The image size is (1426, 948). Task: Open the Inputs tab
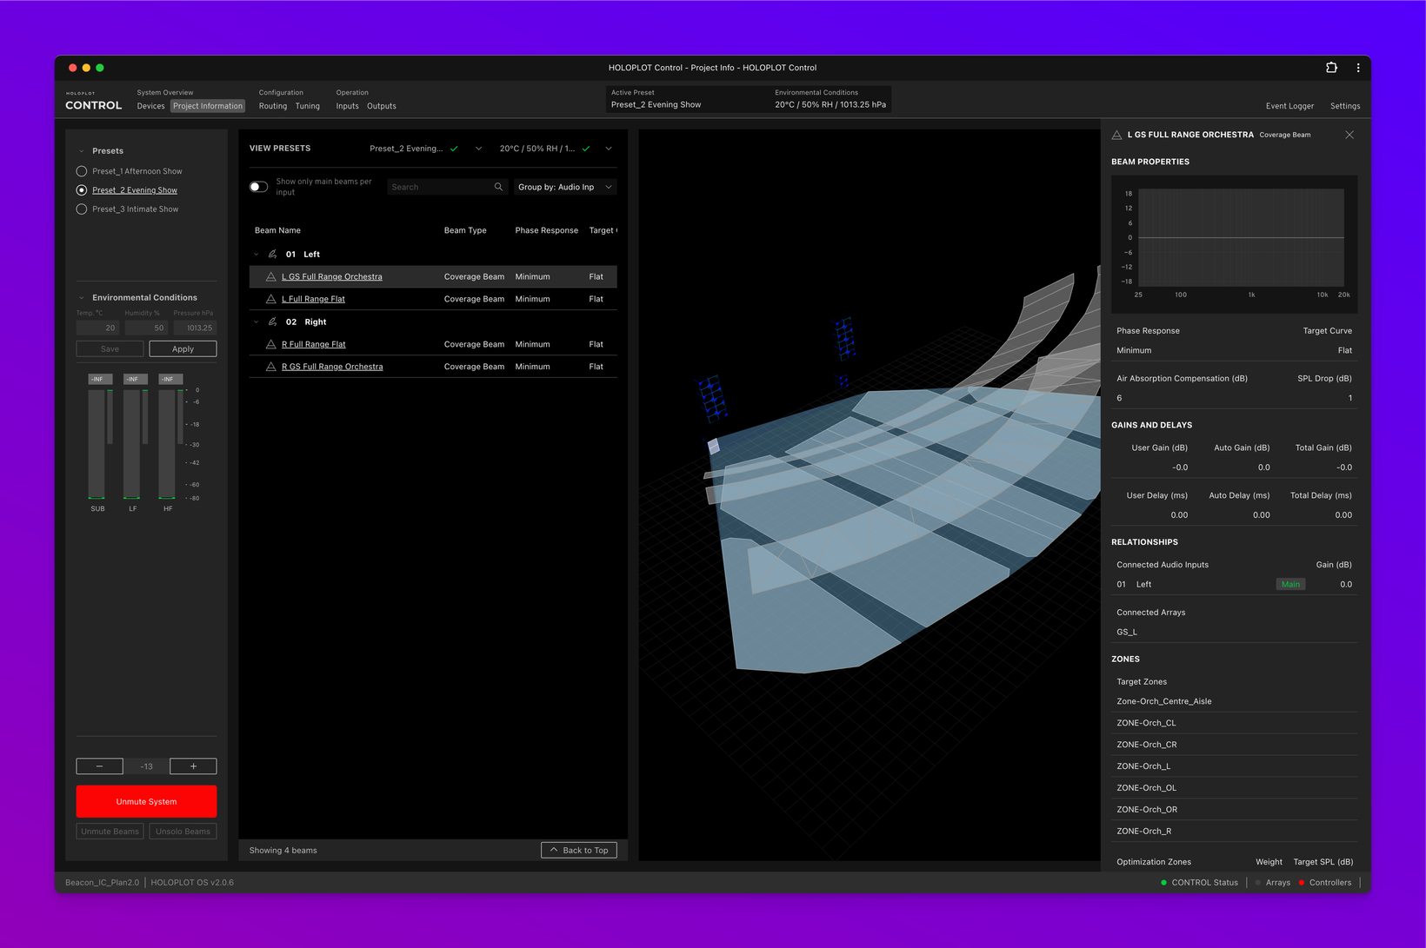coord(348,106)
